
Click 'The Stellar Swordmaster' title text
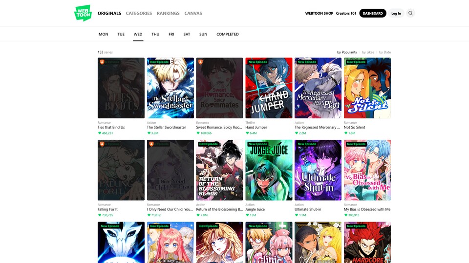click(x=166, y=127)
